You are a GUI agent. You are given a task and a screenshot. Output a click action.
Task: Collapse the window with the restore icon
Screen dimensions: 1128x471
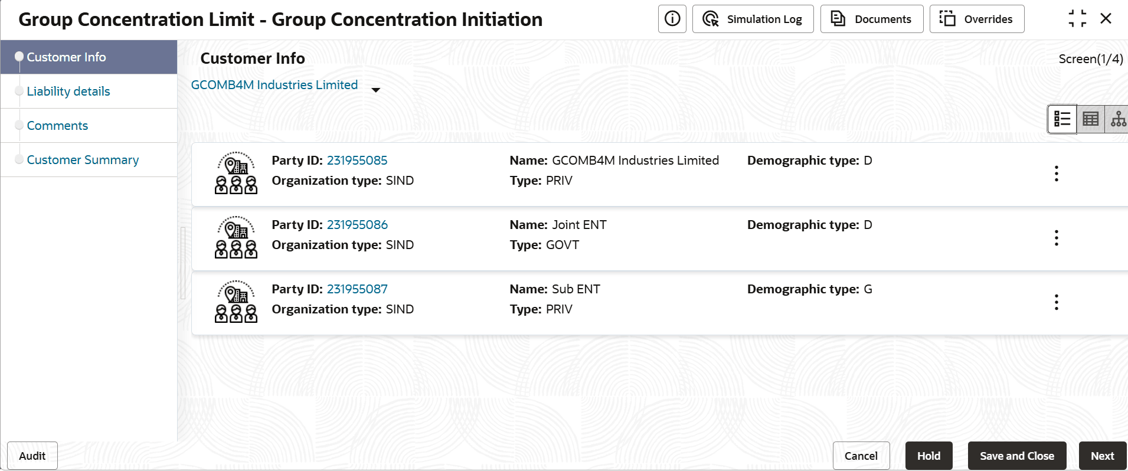pyautogui.click(x=1077, y=19)
